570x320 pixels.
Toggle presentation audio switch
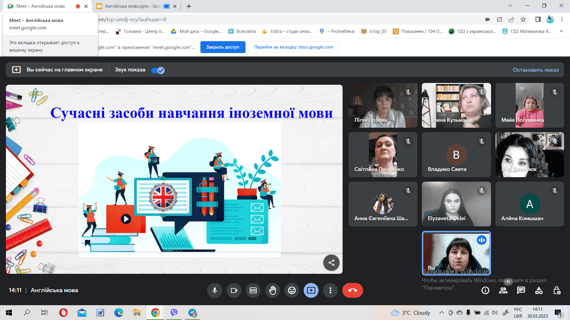158,70
